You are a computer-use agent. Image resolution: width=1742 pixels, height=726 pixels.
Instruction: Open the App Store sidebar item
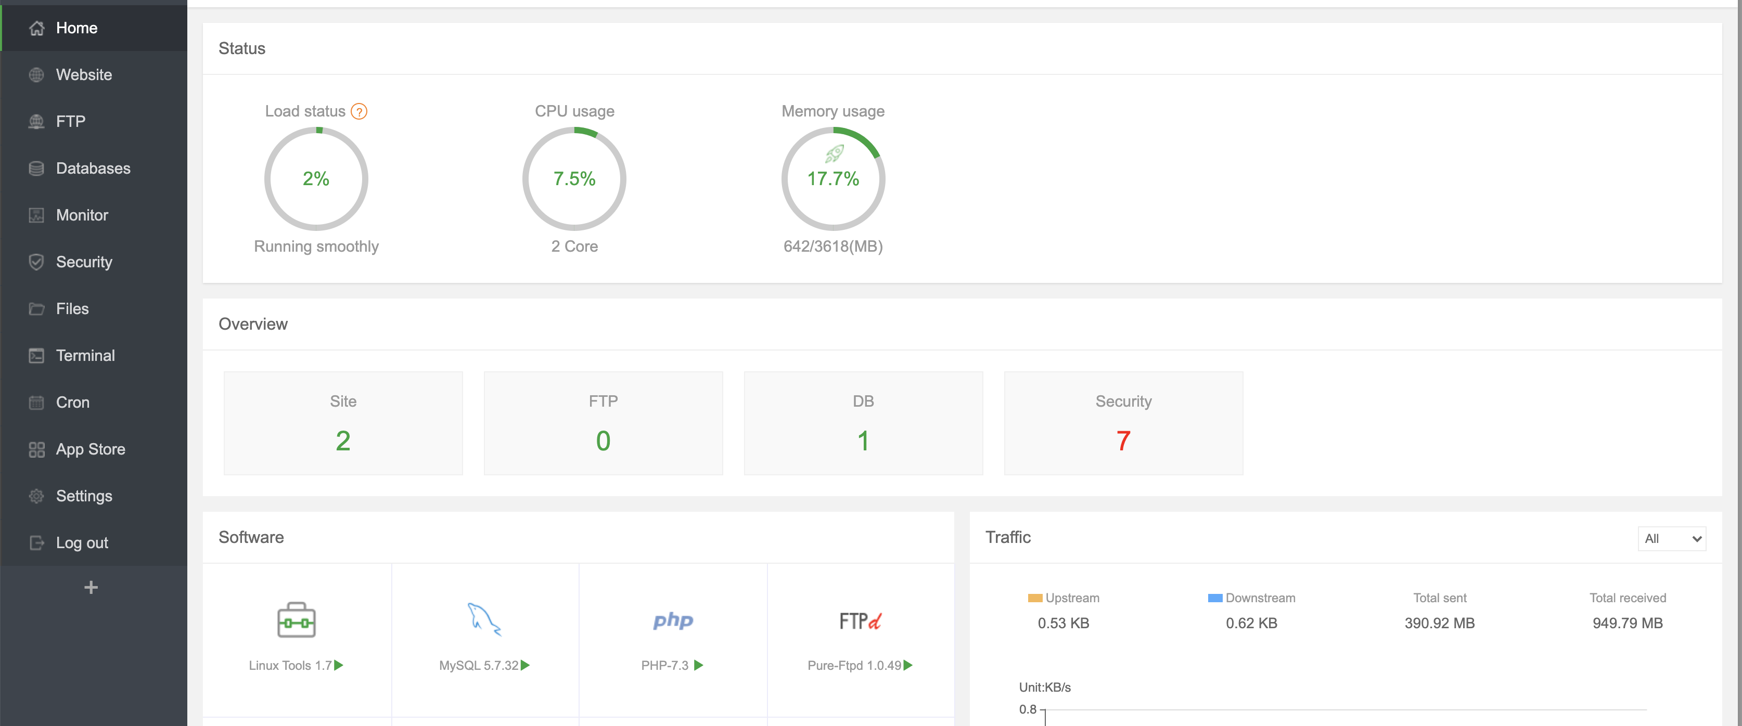(x=90, y=449)
